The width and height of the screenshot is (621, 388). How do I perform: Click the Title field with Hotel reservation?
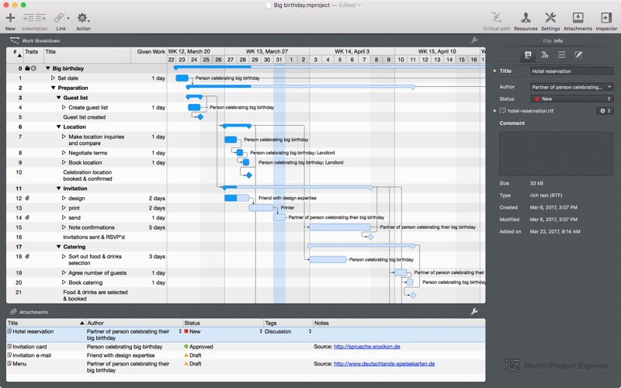(571, 71)
